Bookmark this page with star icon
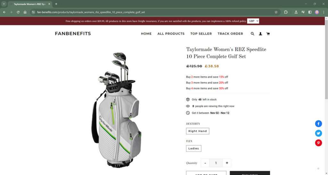Image resolution: width=328 pixels, height=175 pixels. 276,12
